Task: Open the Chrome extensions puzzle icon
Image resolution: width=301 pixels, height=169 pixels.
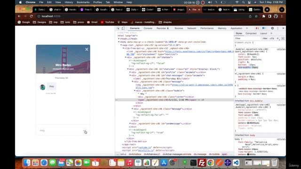Action: point(263,16)
